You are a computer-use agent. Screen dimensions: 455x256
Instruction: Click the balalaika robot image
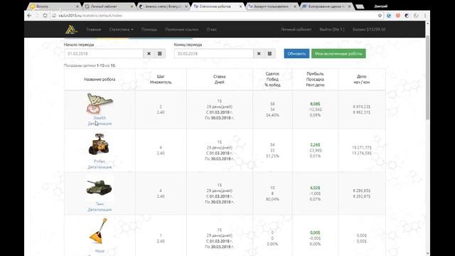click(99, 231)
